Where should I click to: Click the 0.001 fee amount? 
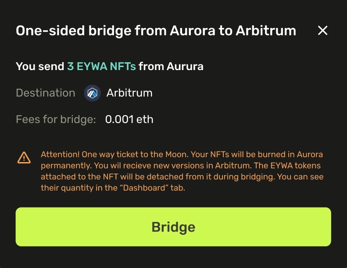119,119
